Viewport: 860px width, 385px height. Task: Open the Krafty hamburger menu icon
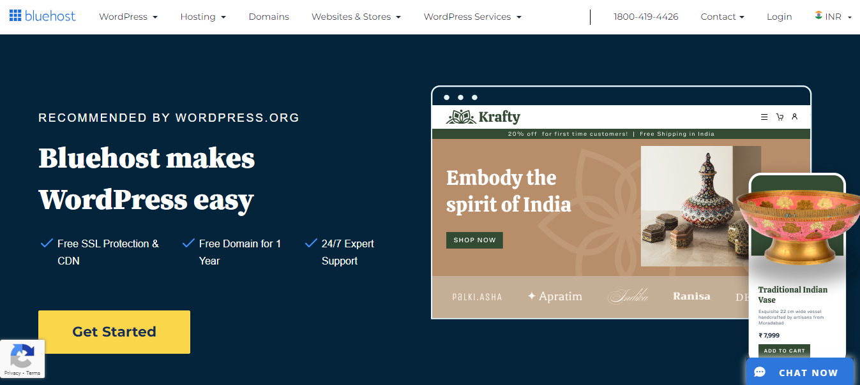point(764,117)
